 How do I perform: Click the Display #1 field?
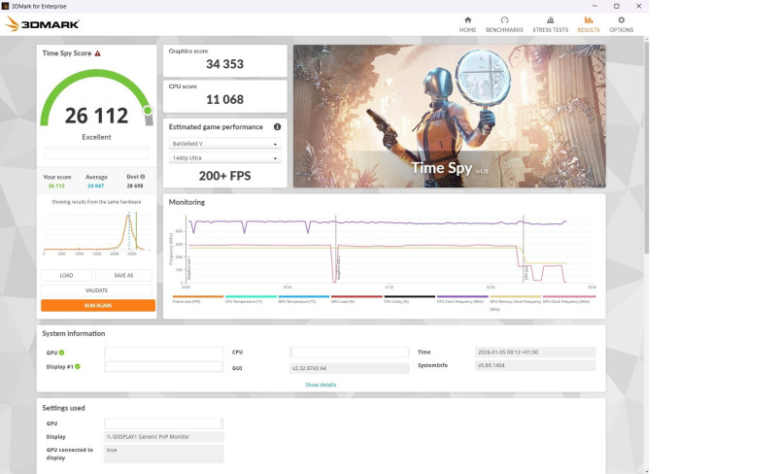[x=164, y=366]
